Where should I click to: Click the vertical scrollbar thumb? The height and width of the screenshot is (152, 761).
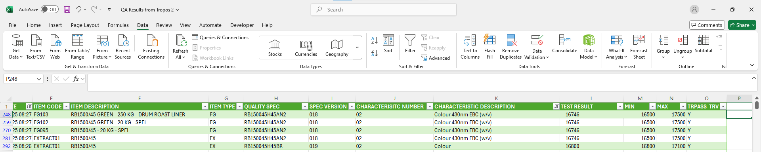point(757,105)
